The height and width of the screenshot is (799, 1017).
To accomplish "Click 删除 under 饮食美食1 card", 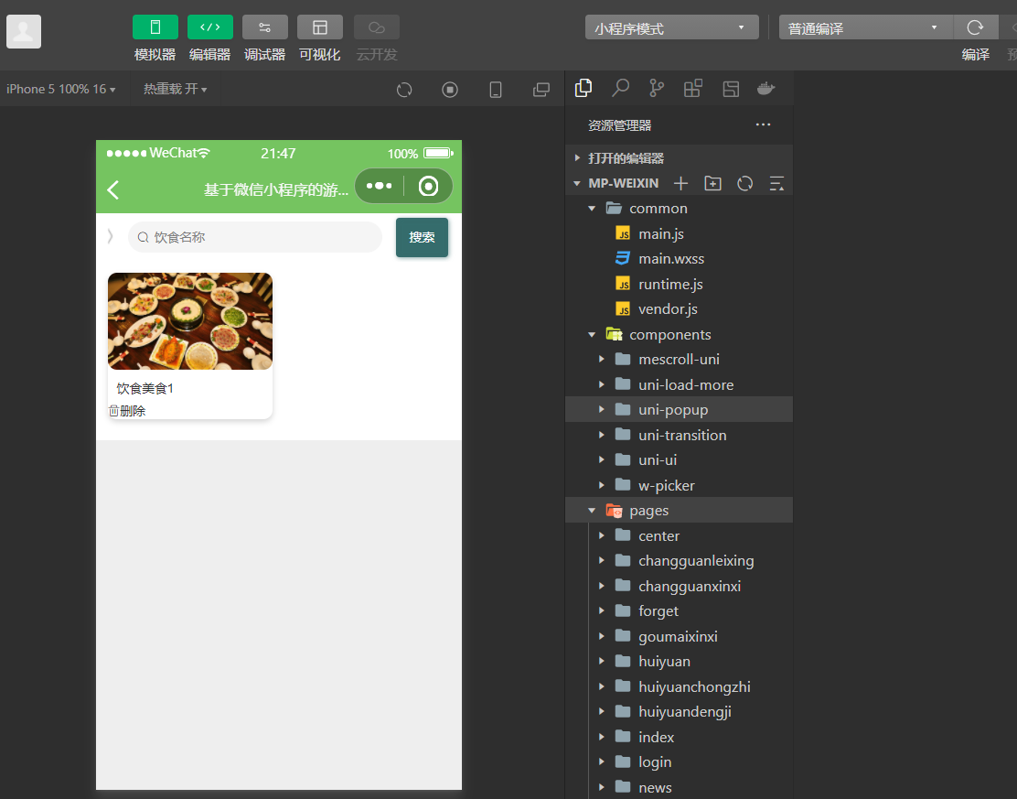I will tap(128, 411).
